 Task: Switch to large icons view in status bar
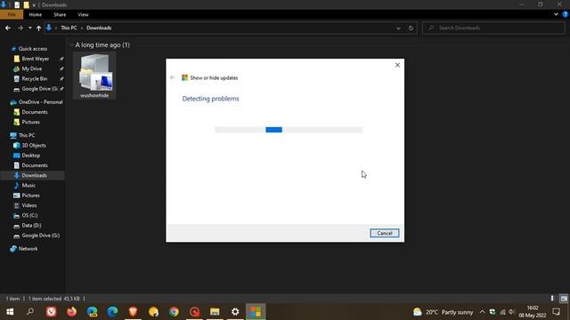point(564,299)
